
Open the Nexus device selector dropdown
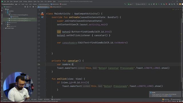tap(141, 4)
